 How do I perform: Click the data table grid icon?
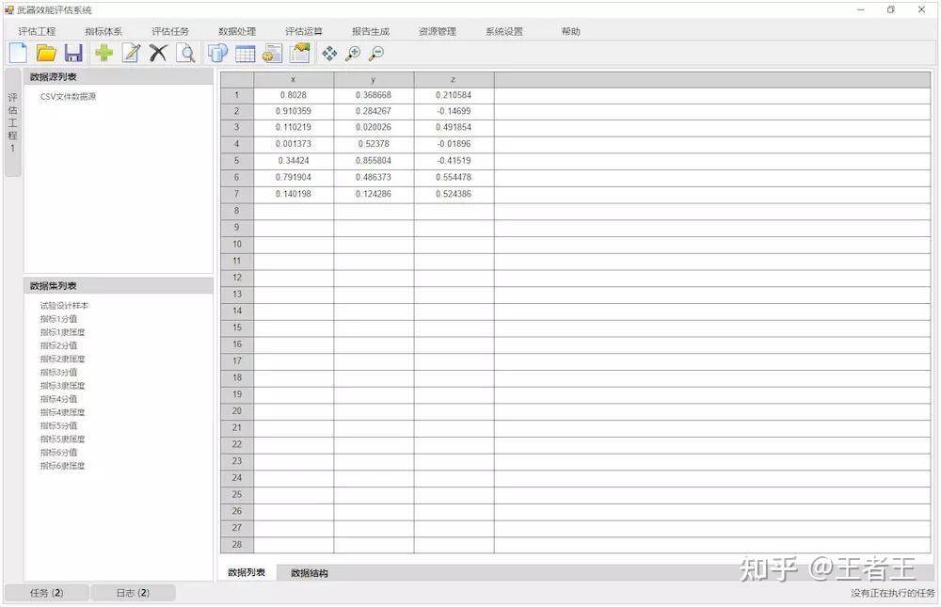tap(245, 54)
